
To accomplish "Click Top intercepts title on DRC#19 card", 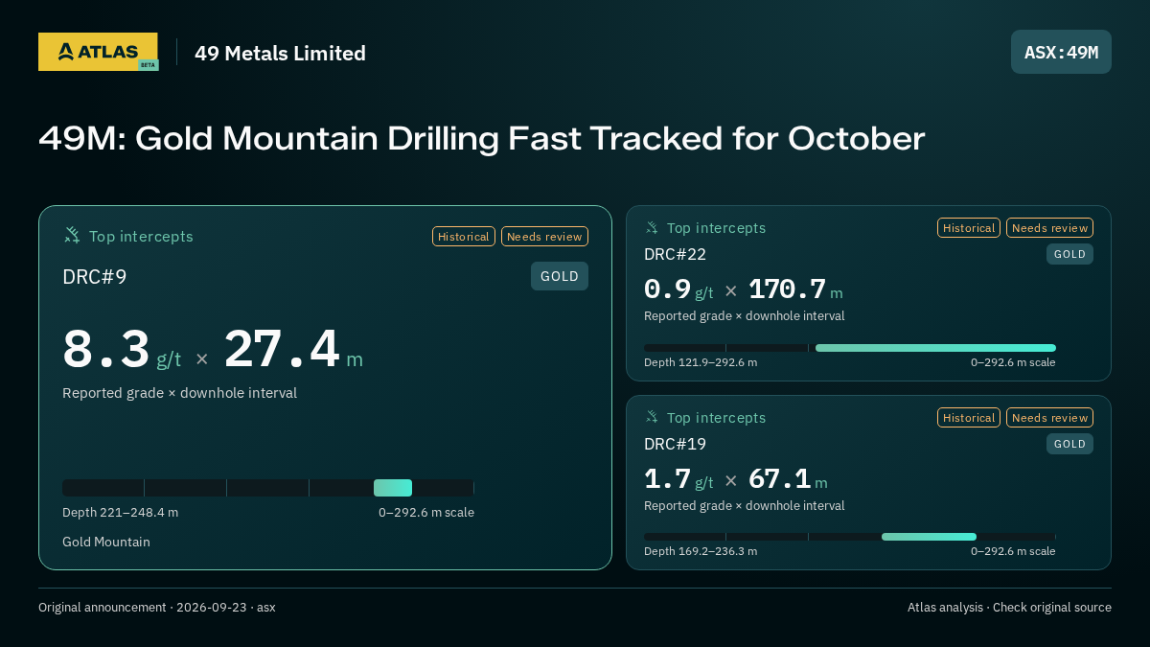I will click(x=716, y=418).
